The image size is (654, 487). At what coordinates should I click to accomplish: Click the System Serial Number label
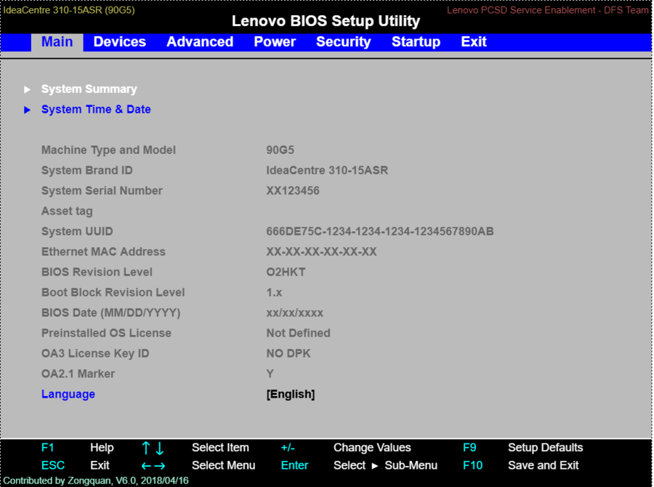102,190
